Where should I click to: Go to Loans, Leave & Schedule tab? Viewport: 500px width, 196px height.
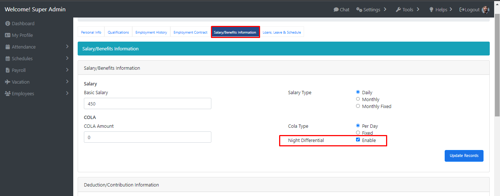pos(282,32)
